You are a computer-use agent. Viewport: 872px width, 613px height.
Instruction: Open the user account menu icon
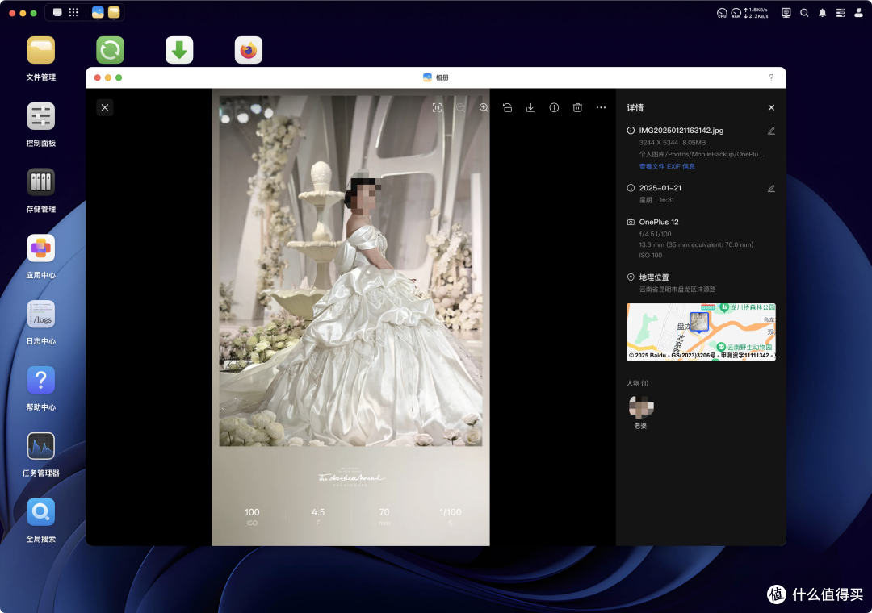tap(858, 13)
